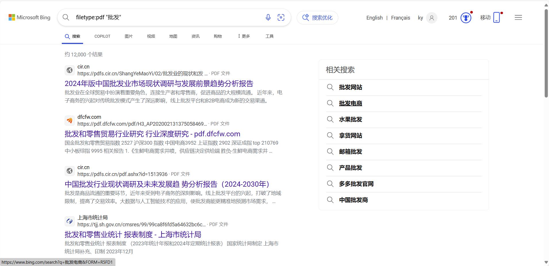Select the 搜索 tab
The image size is (549, 266).
tap(72, 37)
